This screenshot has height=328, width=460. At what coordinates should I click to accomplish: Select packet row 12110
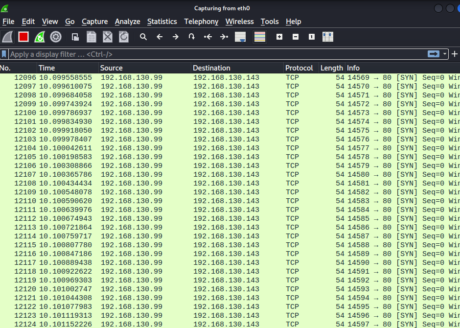(x=230, y=201)
